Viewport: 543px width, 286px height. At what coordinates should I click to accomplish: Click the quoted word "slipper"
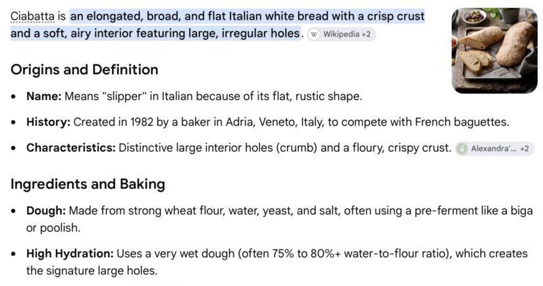124,96
